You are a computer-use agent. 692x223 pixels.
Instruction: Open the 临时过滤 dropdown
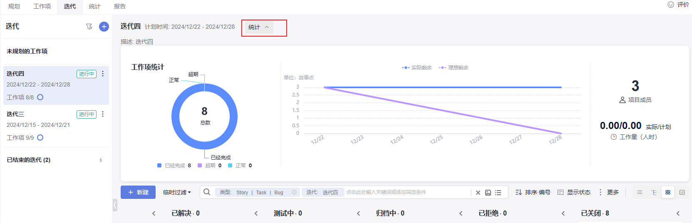(177, 192)
